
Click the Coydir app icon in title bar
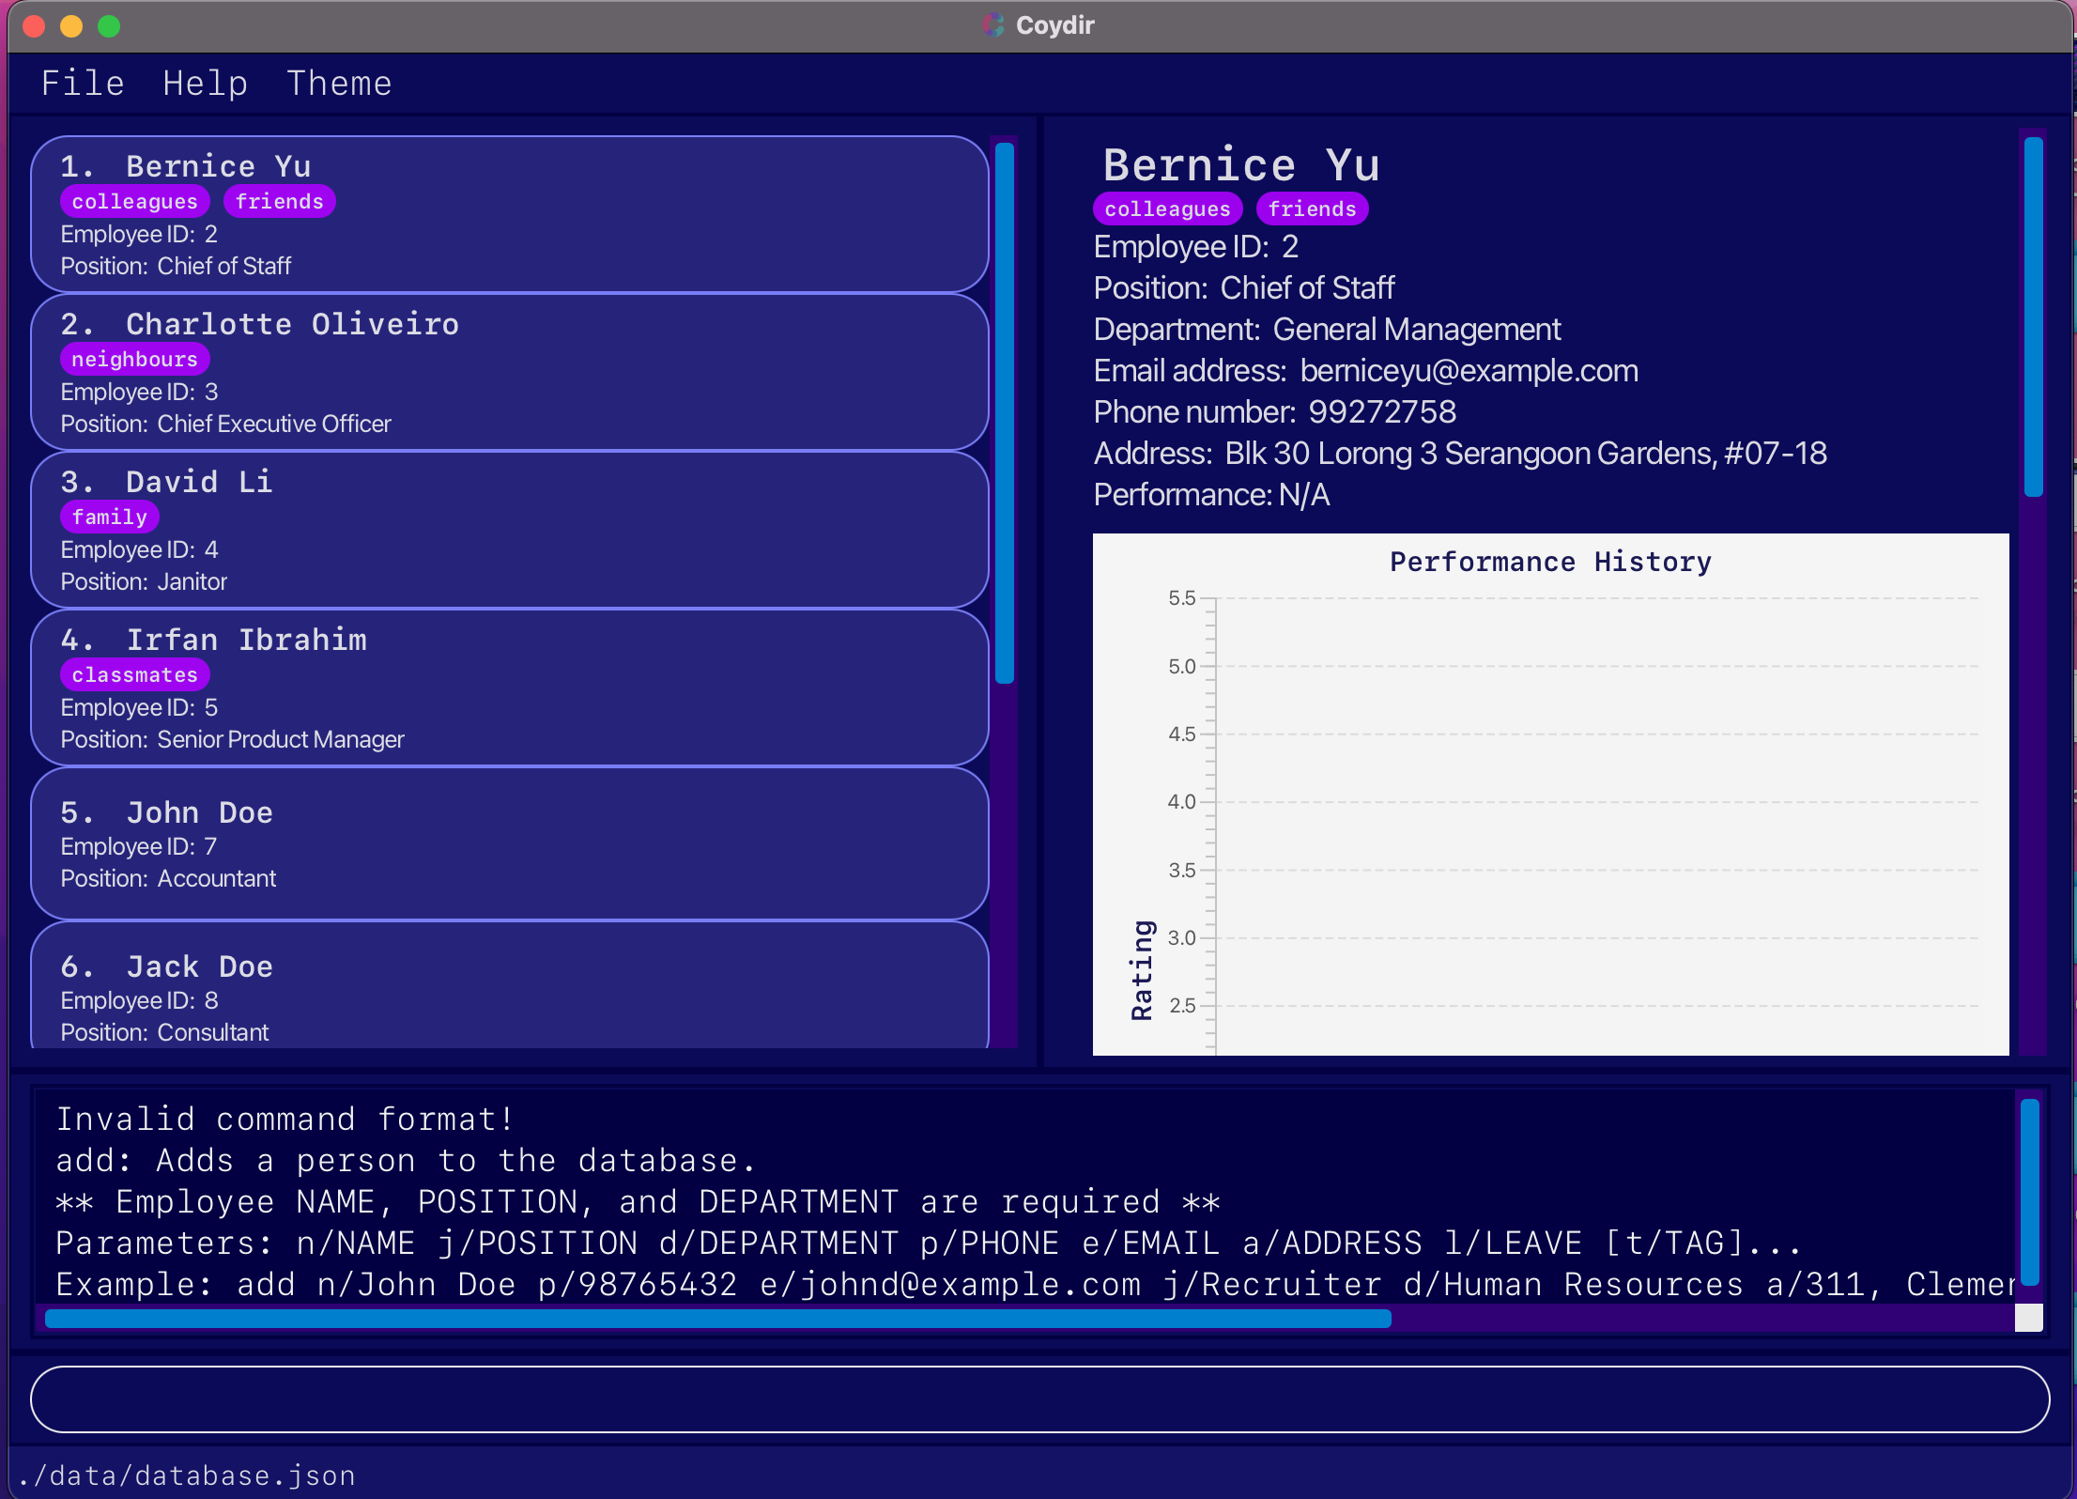(993, 25)
